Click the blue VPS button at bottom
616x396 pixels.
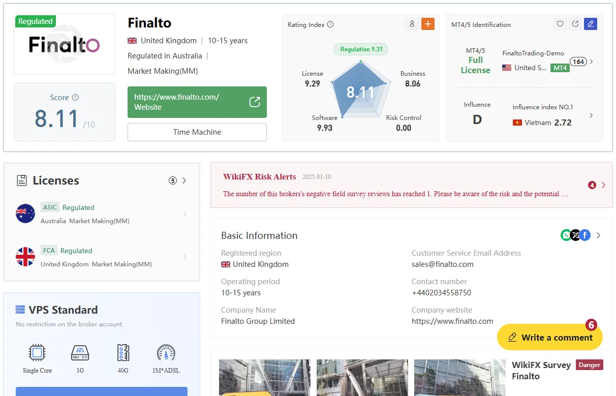102,391
